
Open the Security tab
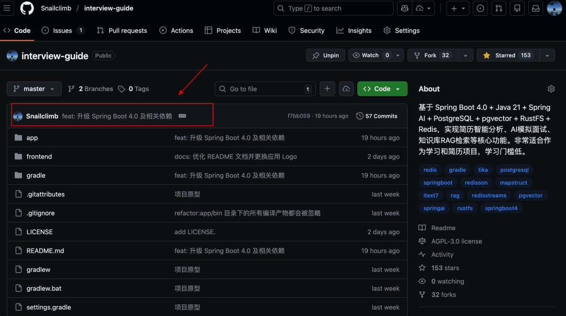click(x=307, y=31)
